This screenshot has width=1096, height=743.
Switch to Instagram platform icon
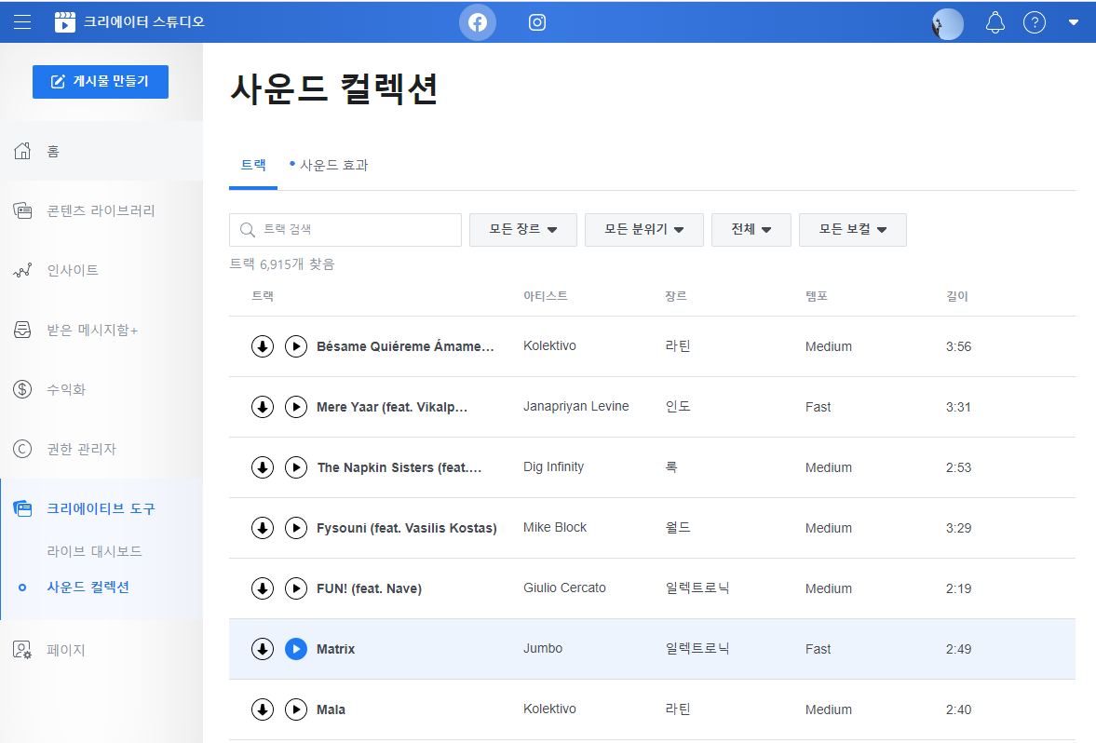pyautogui.click(x=536, y=22)
